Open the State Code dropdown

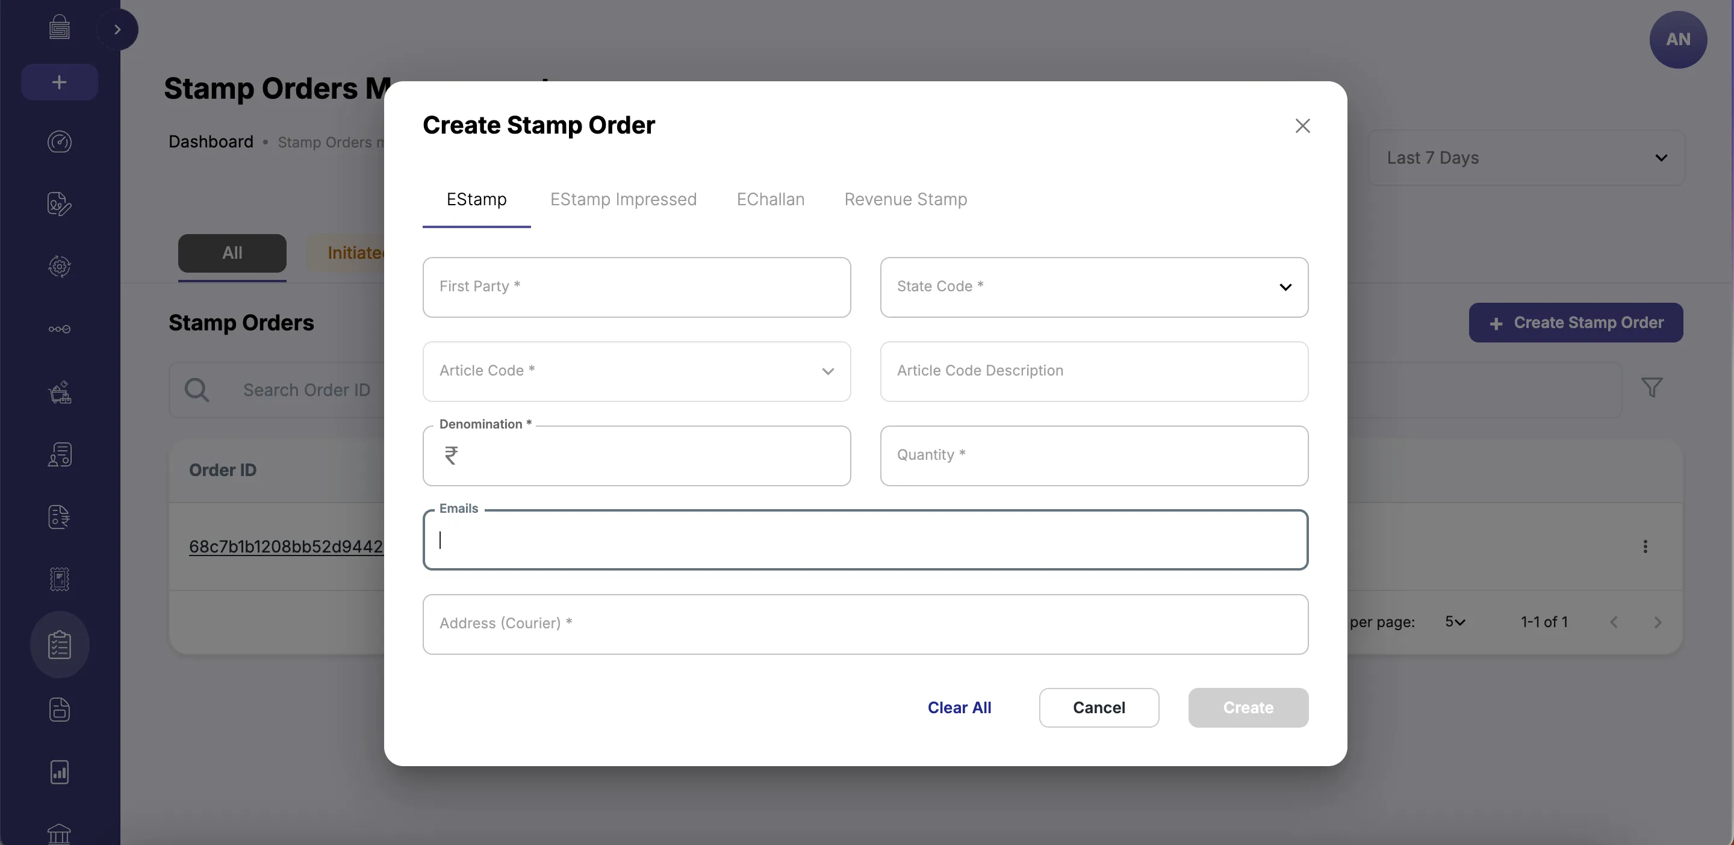[1094, 287]
